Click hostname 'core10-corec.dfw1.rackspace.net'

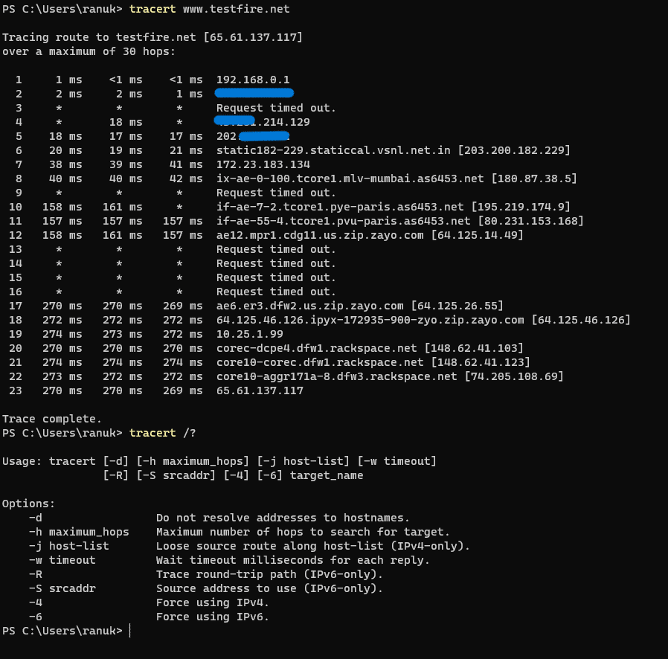coord(320,362)
